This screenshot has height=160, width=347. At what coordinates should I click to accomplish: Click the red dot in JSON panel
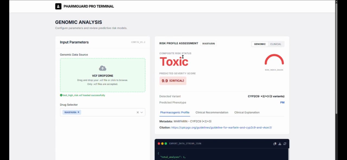tap(159, 143)
